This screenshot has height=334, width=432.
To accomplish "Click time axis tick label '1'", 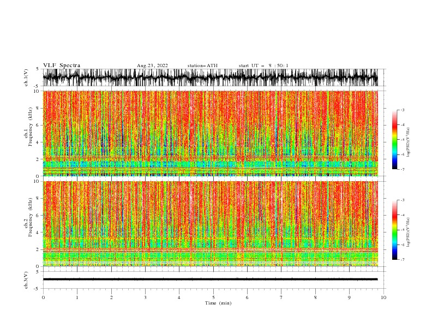I will [x=77, y=297].
